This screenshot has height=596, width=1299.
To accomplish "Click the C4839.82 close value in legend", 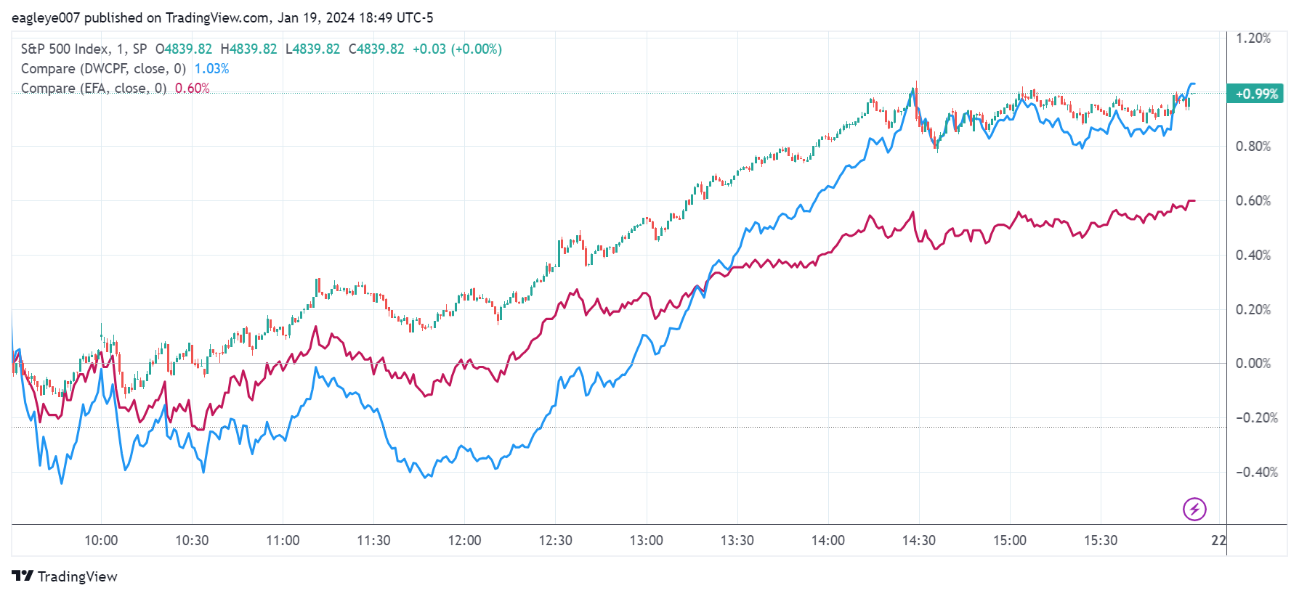I will tap(376, 49).
